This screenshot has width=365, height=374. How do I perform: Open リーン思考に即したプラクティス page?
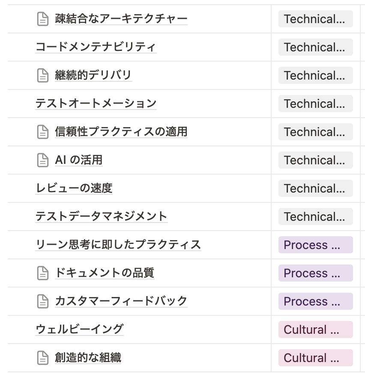[x=118, y=245]
